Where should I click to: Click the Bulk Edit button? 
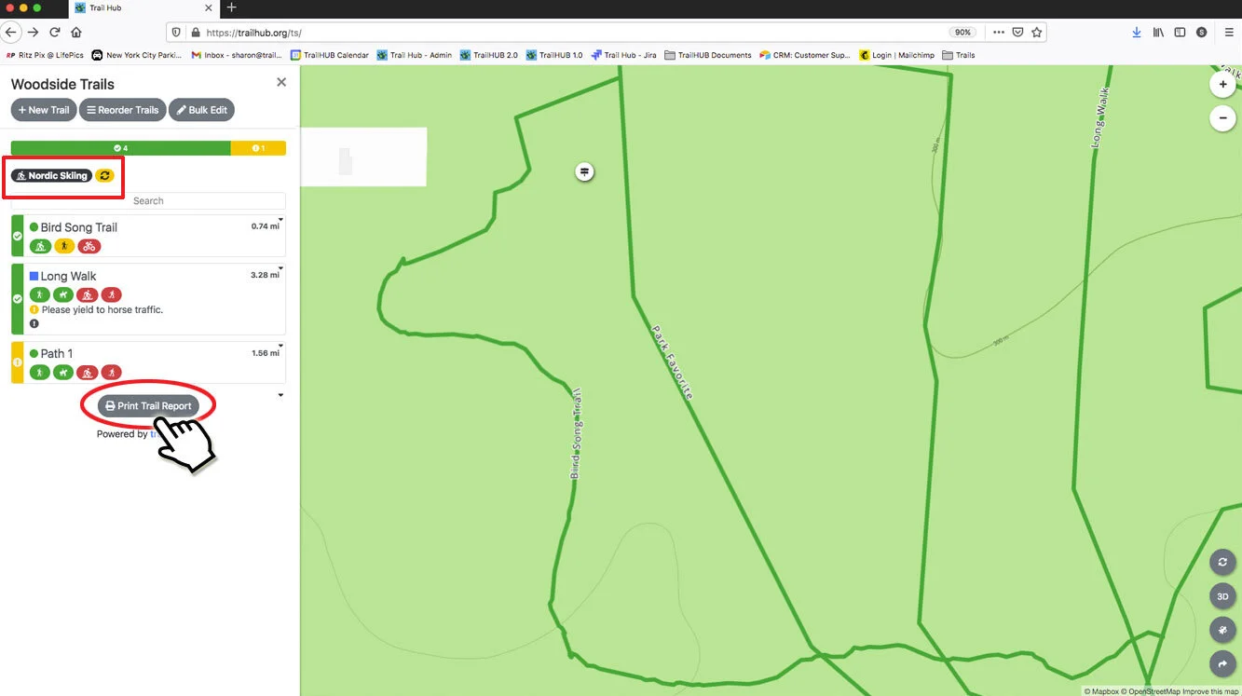tap(201, 110)
